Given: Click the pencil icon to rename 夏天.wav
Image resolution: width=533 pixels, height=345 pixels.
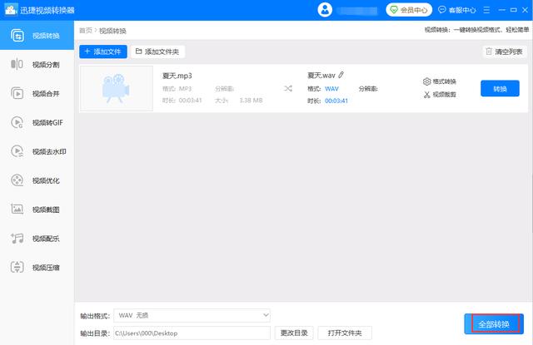Looking at the screenshot, I should 341,75.
